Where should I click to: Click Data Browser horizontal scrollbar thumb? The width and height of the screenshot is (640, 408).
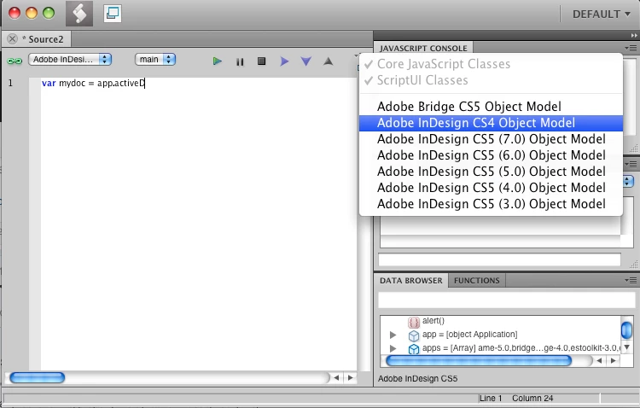[479, 360]
